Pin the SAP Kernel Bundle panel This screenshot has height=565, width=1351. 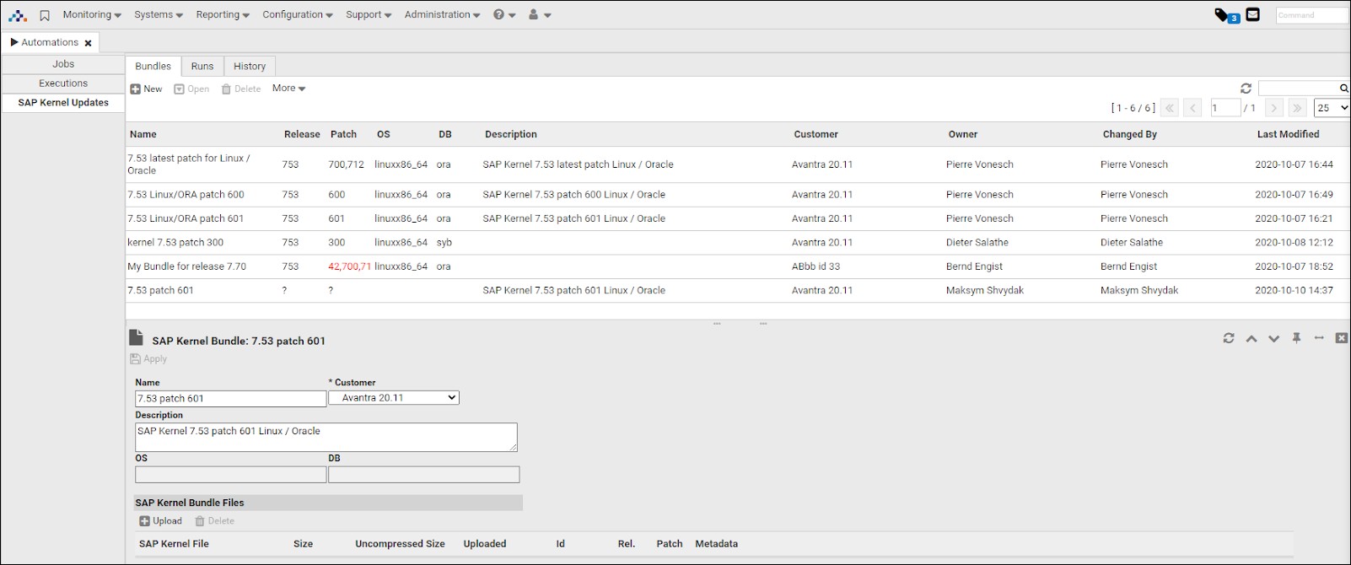pos(1296,338)
